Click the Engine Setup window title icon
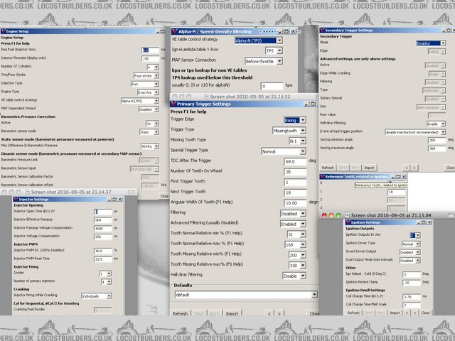The height and width of the screenshot is (341, 455). (4, 32)
